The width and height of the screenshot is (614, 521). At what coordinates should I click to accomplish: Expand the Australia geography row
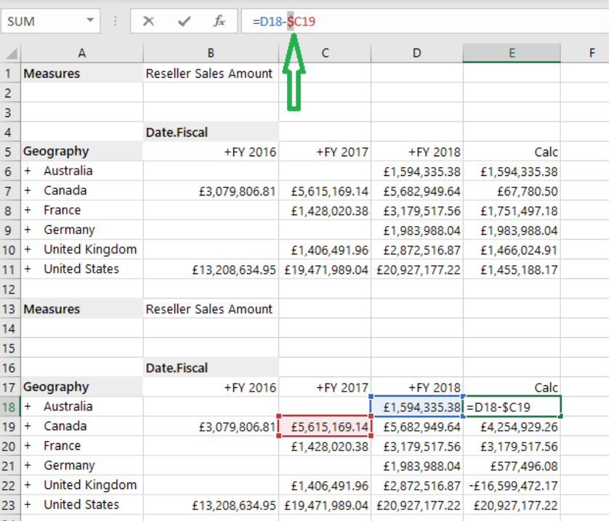[x=26, y=171]
